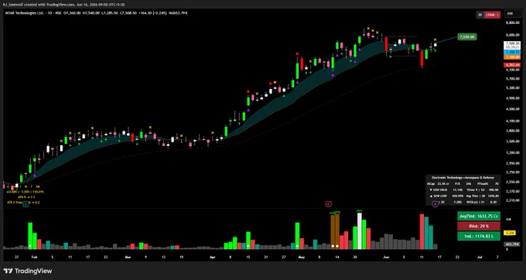
Task: Click the Jul label on the time axis
Action: pyautogui.click(x=480, y=258)
